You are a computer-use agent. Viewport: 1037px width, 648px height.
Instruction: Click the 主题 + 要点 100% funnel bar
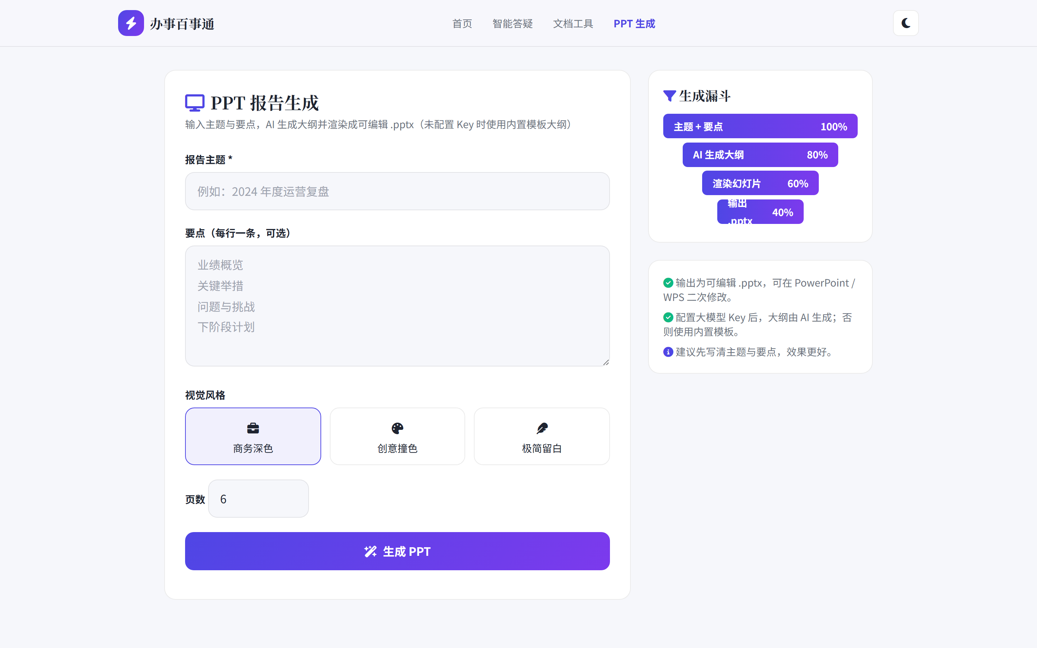point(760,126)
